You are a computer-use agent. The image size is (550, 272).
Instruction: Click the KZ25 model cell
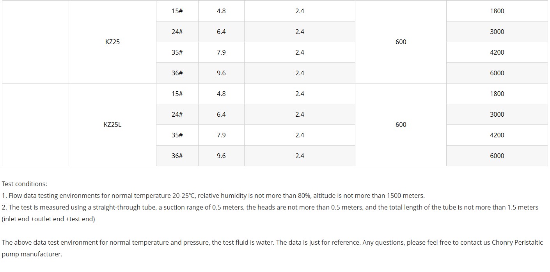point(112,42)
